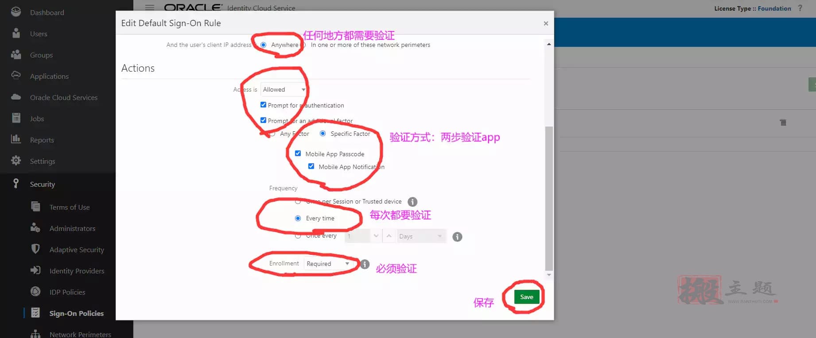The image size is (816, 338).
Task: Open Oracle Cloud Services menu item
Action: point(64,97)
